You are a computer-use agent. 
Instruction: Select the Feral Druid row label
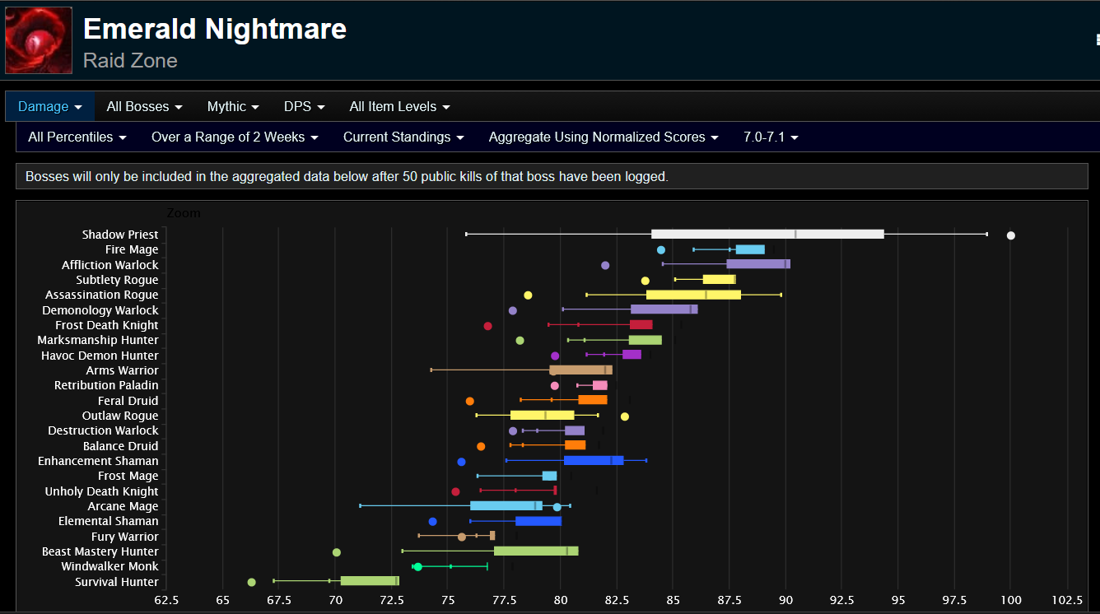[x=128, y=401]
